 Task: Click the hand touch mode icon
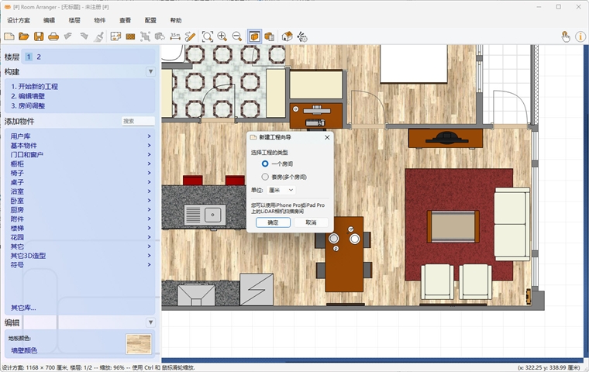[x=565, y=36]
